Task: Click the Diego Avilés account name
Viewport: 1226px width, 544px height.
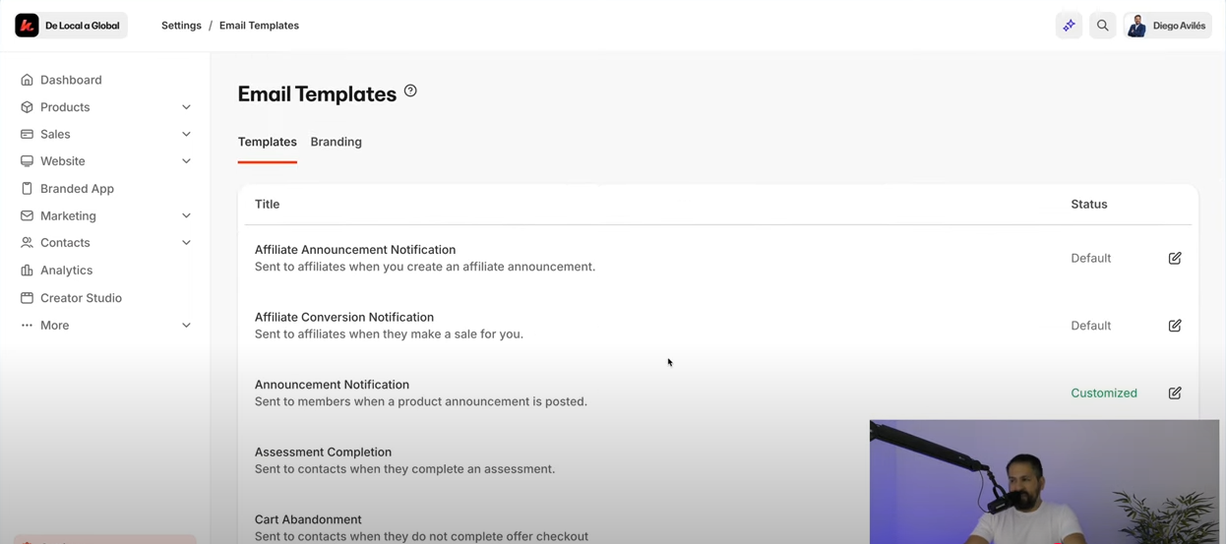Action: click(1179, 26)
